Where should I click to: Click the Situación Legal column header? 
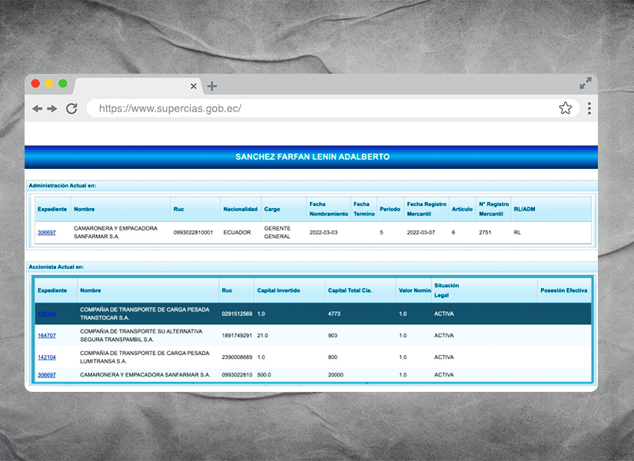pos(446,290)
